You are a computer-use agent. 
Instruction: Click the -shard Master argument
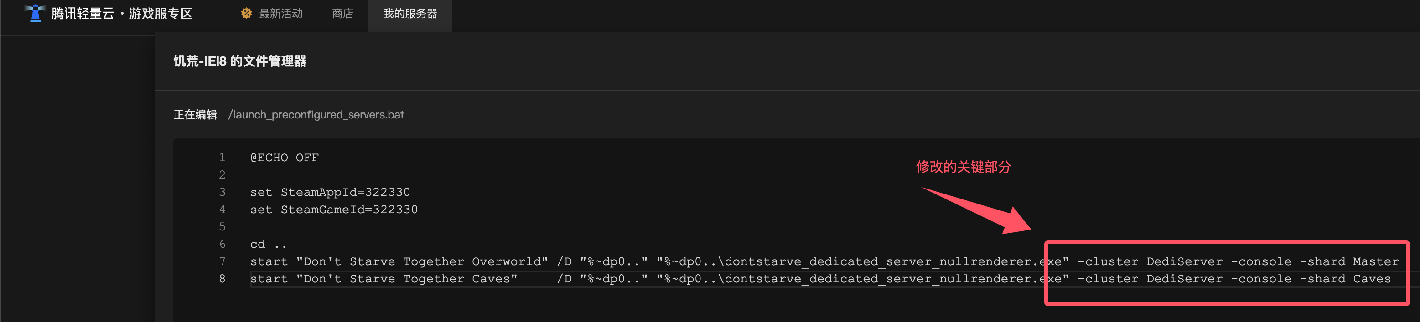pyautogui.click(x=1349, y=261)
